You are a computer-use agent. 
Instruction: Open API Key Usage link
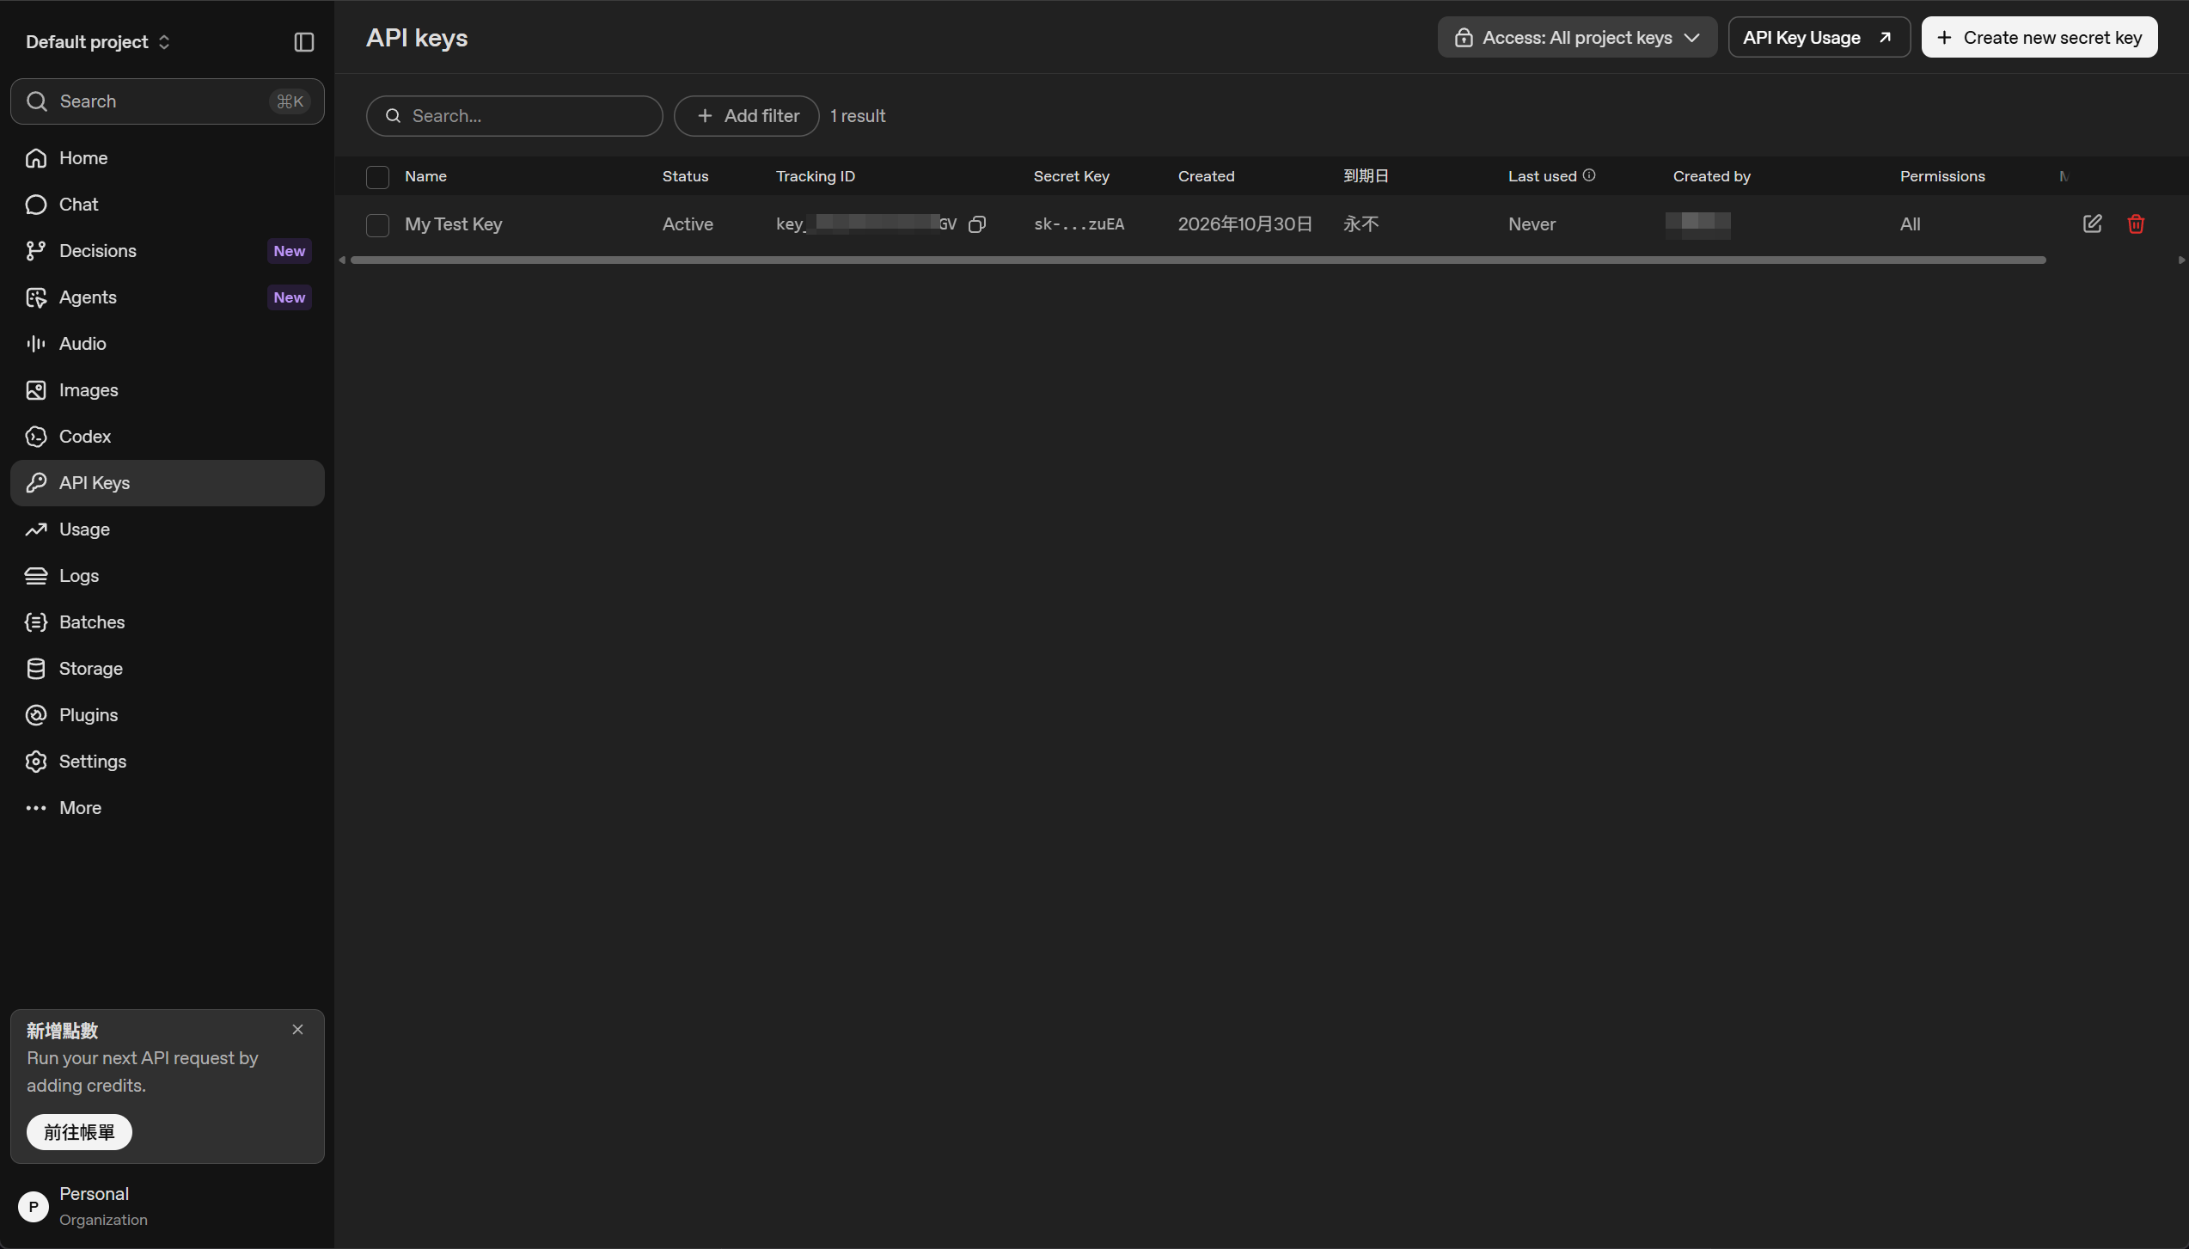coord(1819,38)
